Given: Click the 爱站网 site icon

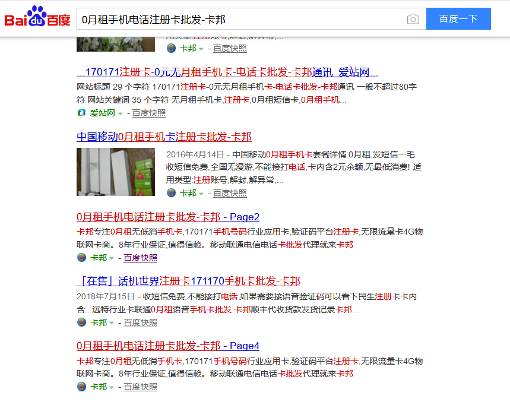Looking at the screenshot, I should [81, 113].
